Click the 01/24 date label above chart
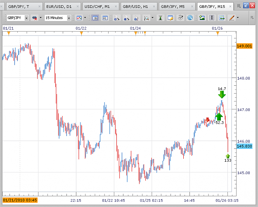258x207 pixels. point(135,28)
